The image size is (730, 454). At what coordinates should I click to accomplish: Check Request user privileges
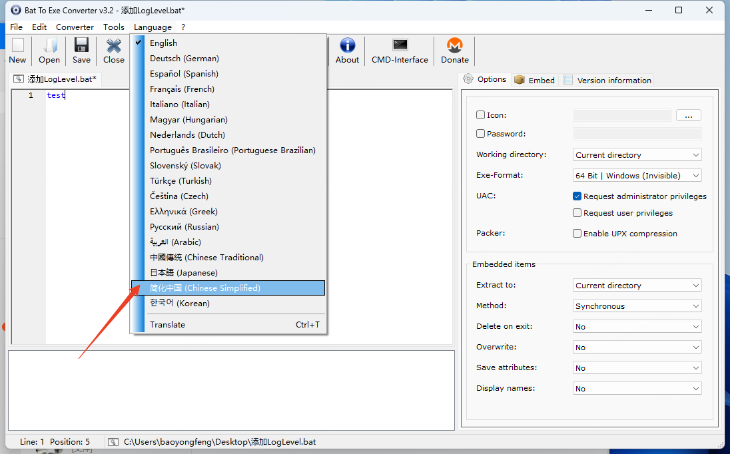577,213
